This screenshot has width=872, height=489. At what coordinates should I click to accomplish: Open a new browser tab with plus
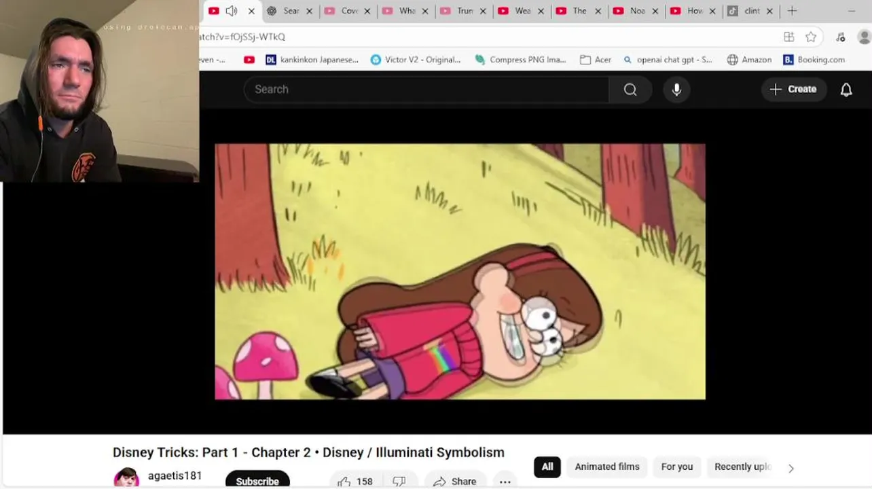tap(792, 11)
